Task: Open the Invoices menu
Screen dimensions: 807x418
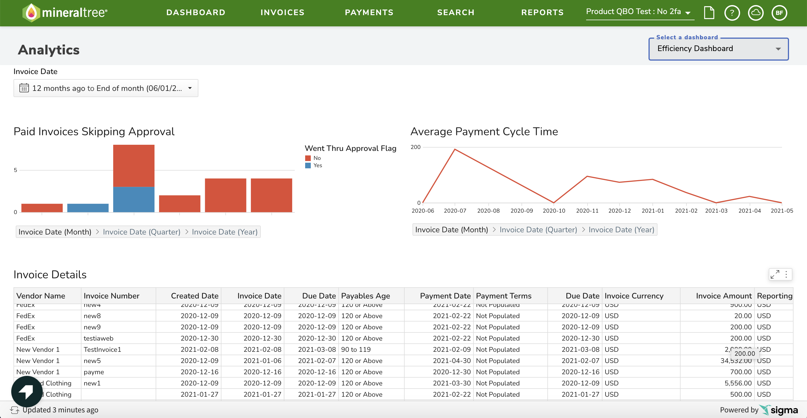Action: [x=282, y=13]
